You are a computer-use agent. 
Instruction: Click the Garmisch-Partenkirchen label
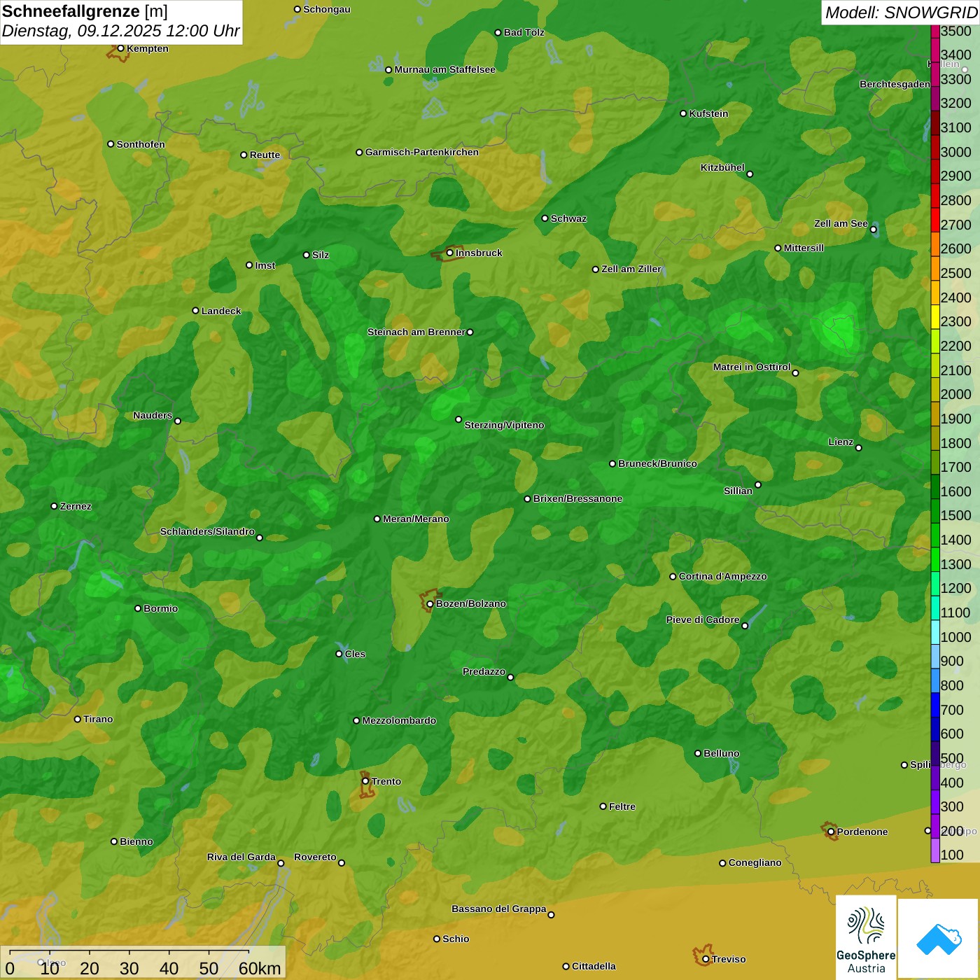[422, 152]
